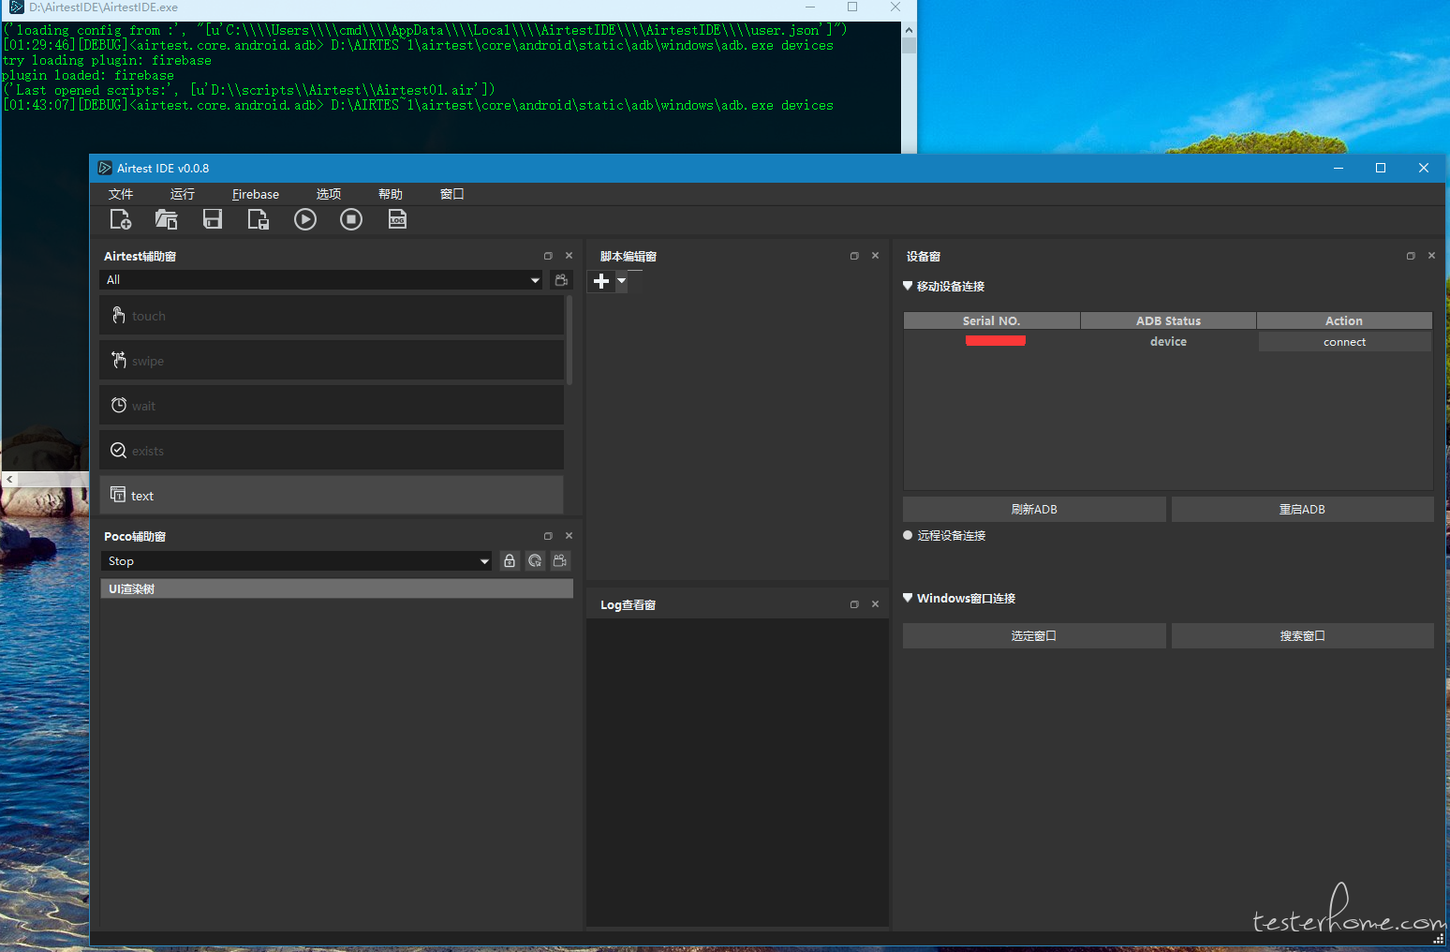Click the Poco inspect cursor icon

pos(535,561)
